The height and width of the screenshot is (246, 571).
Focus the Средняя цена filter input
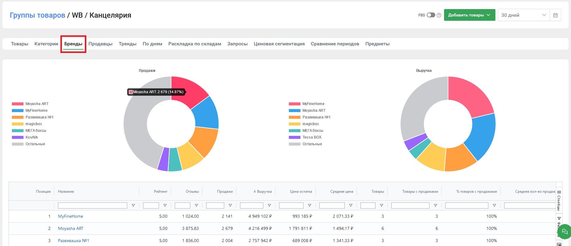click(x=332, y=206)
